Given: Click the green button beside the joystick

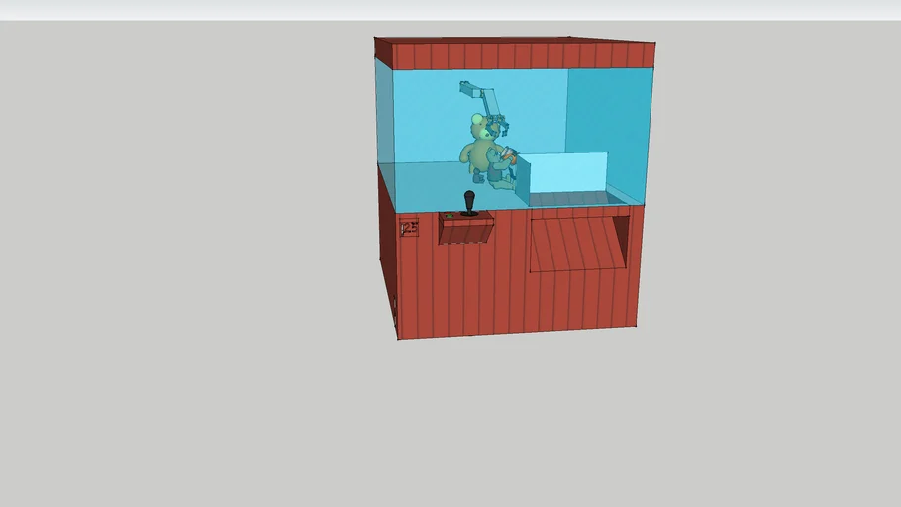Looking at the screenshot, I should click(450, 215).
